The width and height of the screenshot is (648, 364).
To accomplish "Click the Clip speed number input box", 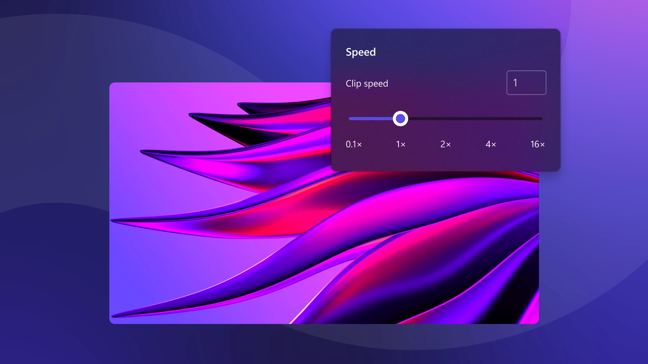I will [526, 83].
